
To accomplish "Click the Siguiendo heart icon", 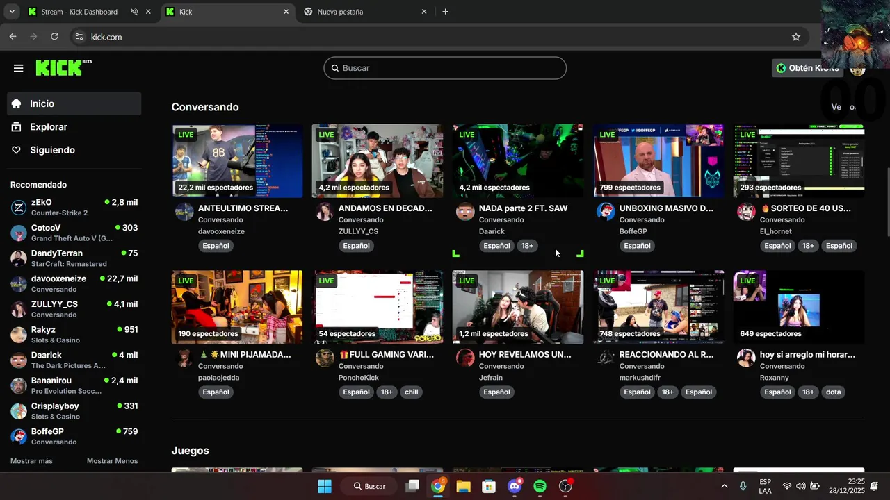I will click(17, 150).
